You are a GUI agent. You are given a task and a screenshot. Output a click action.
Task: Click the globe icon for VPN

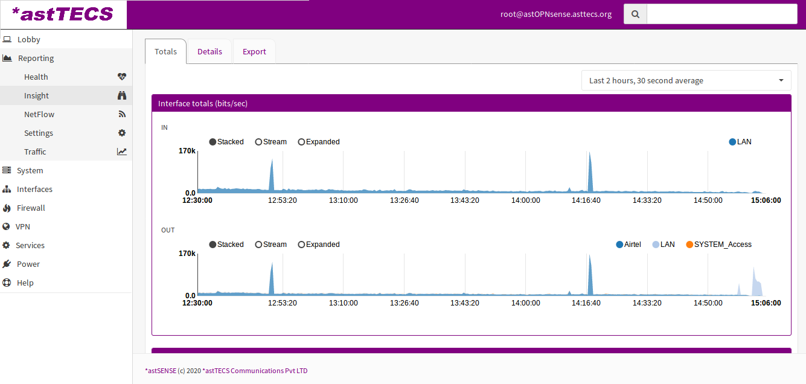click(x=7, y=226)
